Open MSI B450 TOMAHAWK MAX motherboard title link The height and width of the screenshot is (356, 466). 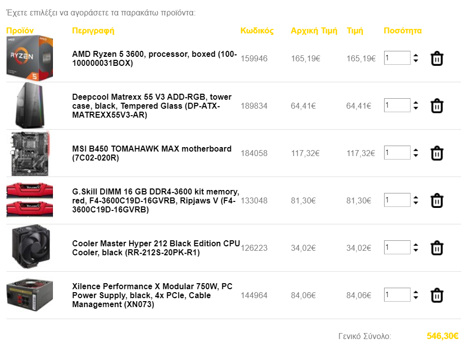151,153
